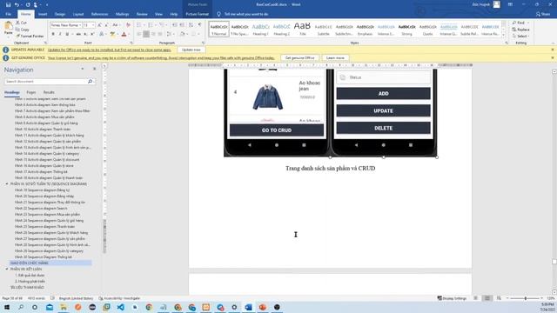Open Visual Studio Code from taskbar
557x313 pixels.
120,307
